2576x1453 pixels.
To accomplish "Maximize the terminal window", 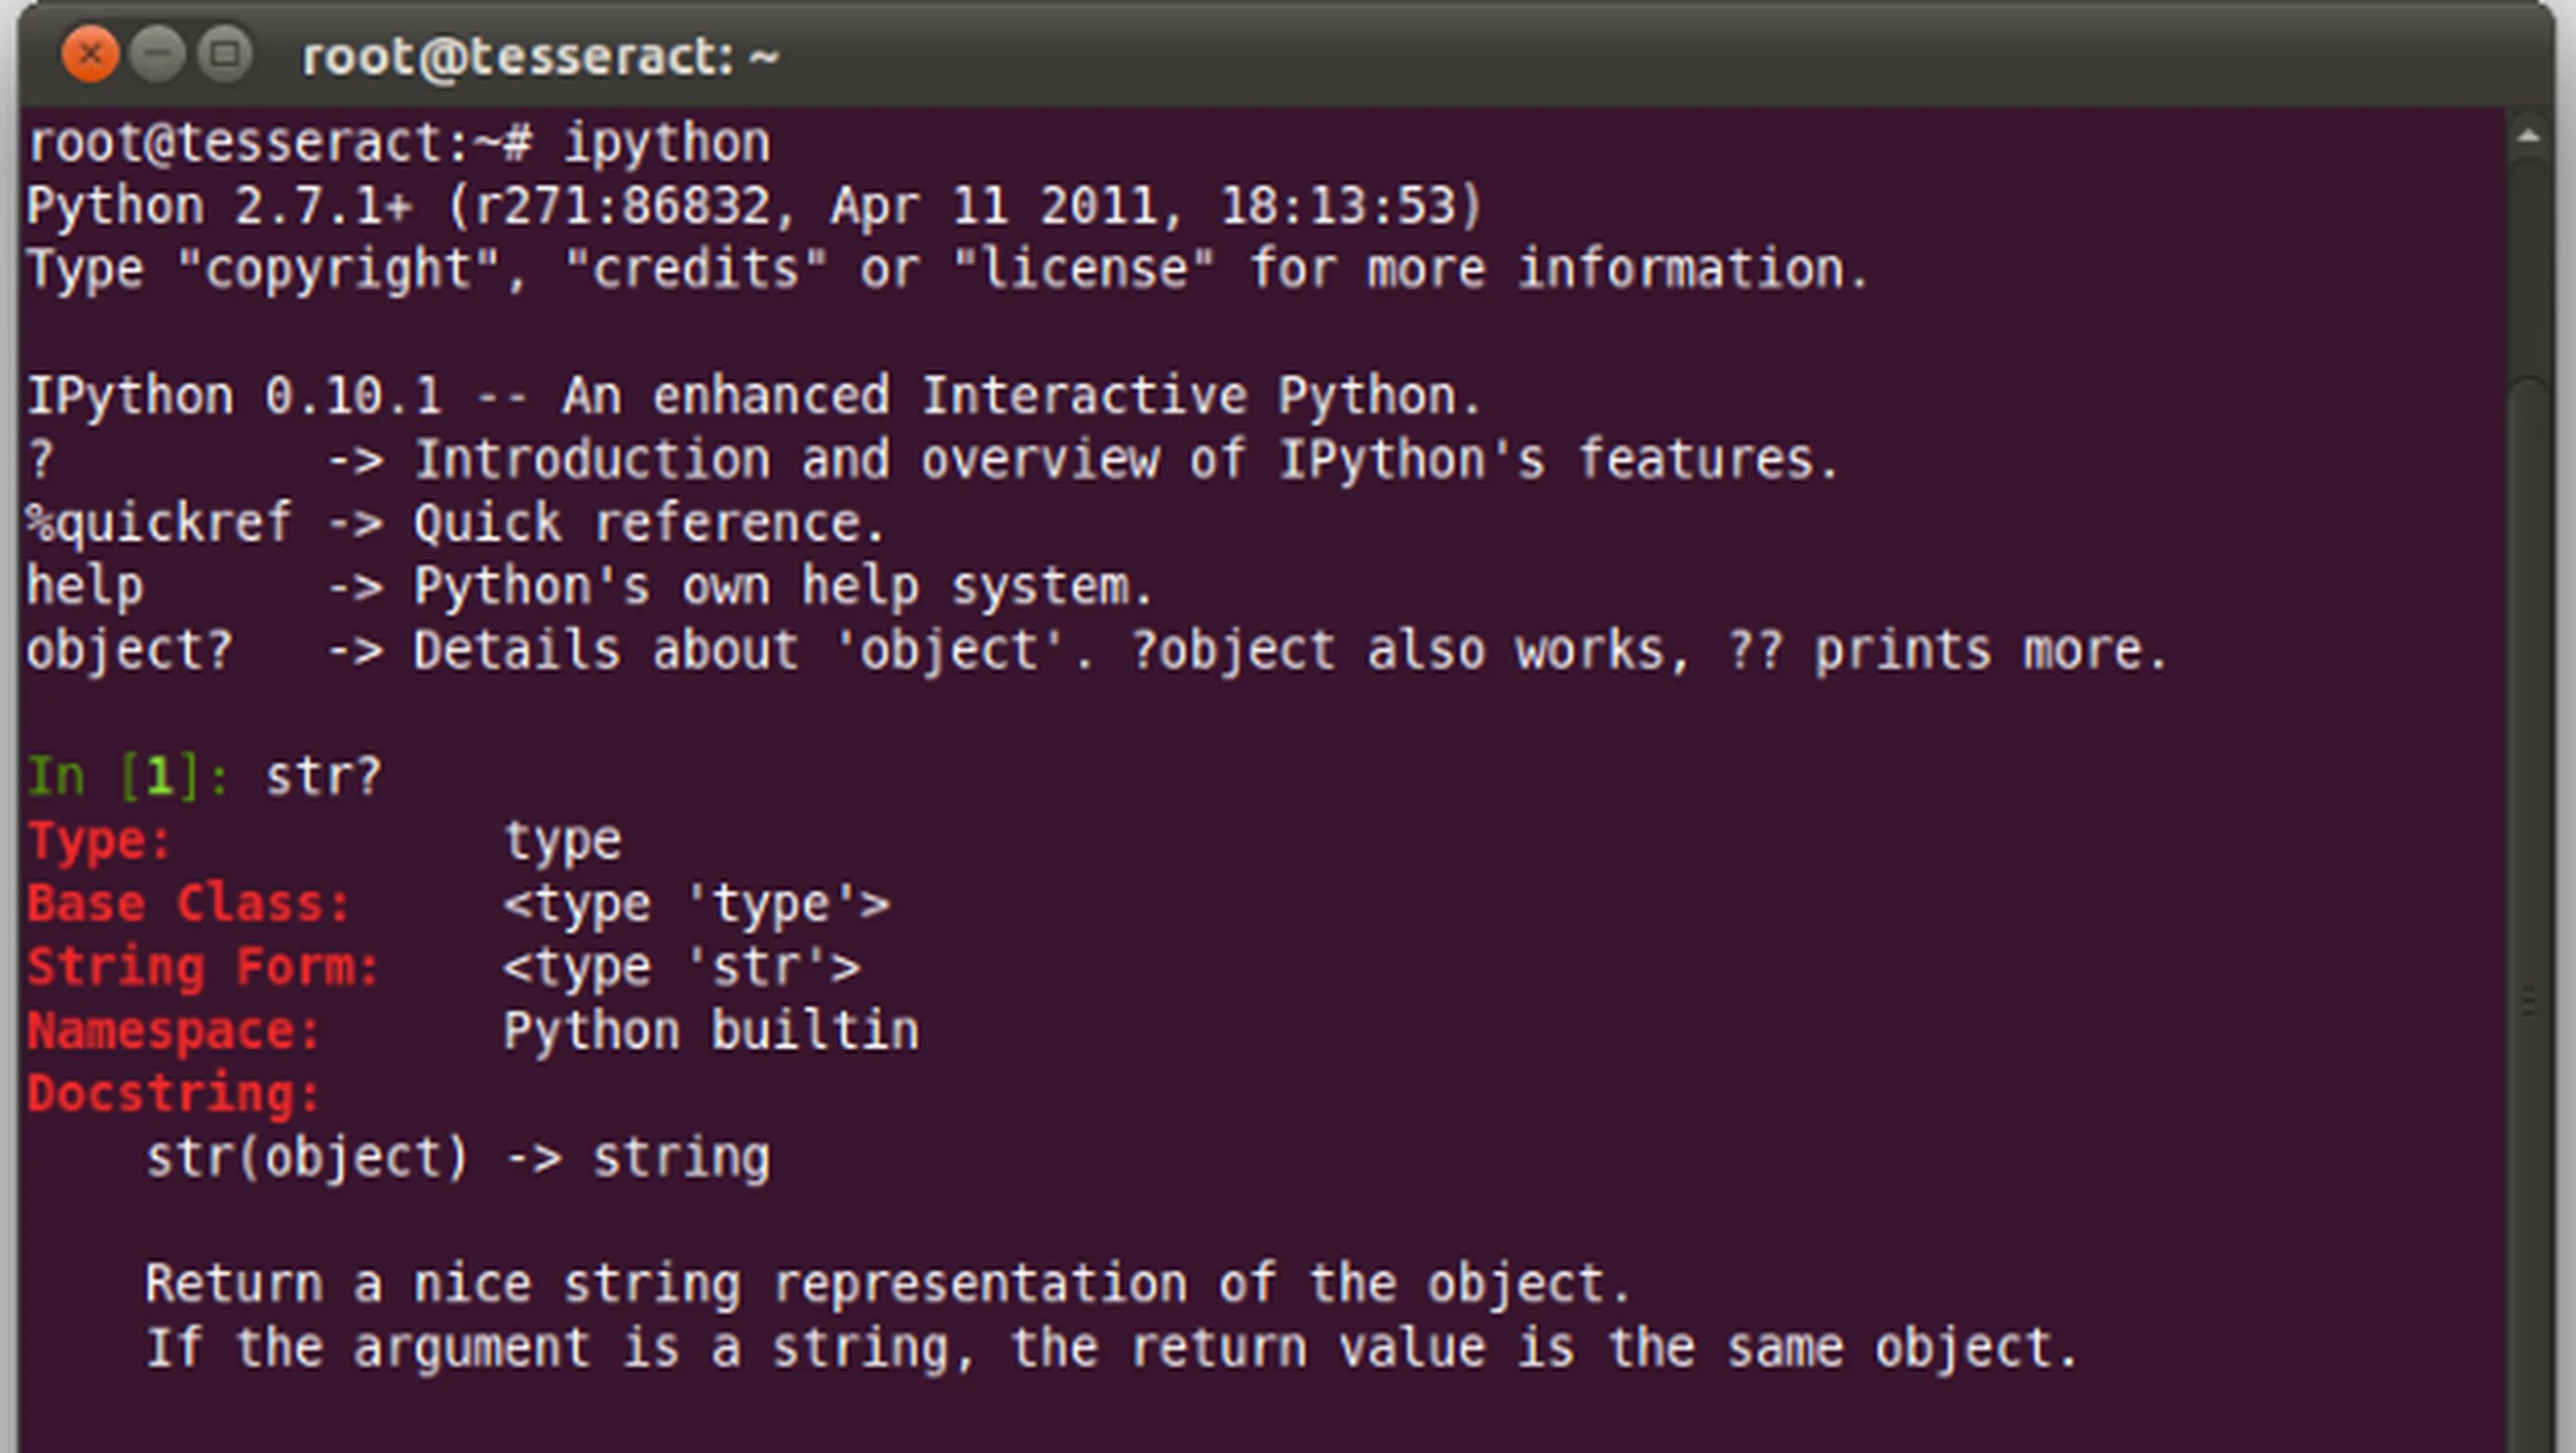I will (225, 54).
